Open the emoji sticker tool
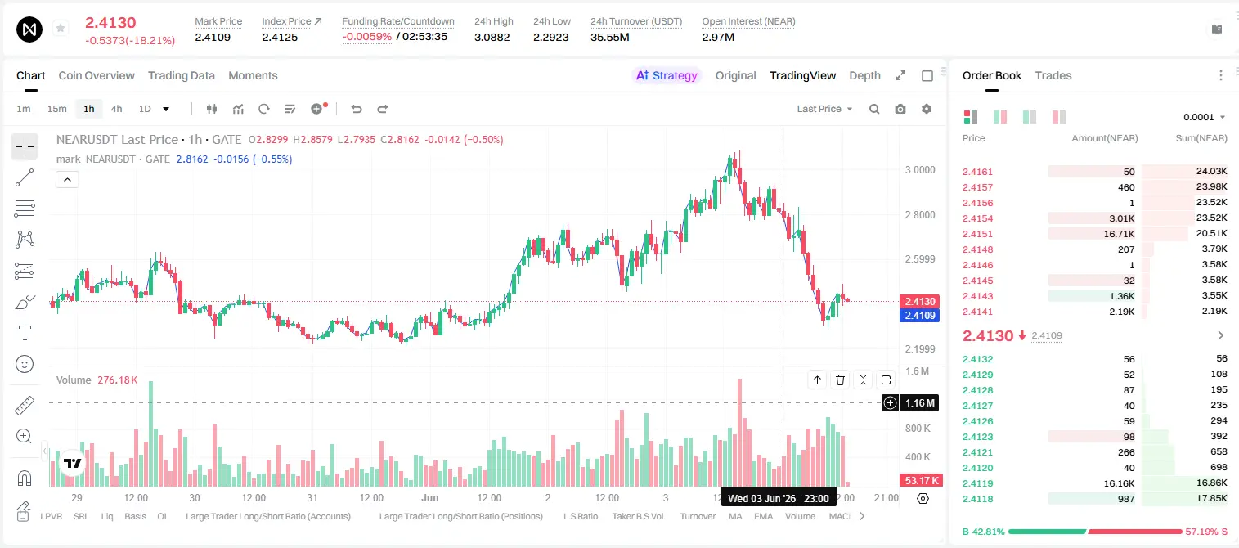Screen dimensions: 1239x548 [x=25, y=364]
